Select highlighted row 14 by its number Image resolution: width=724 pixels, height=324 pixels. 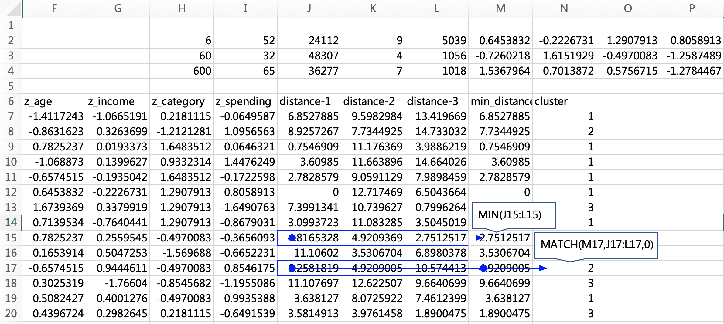click(11, 223)
